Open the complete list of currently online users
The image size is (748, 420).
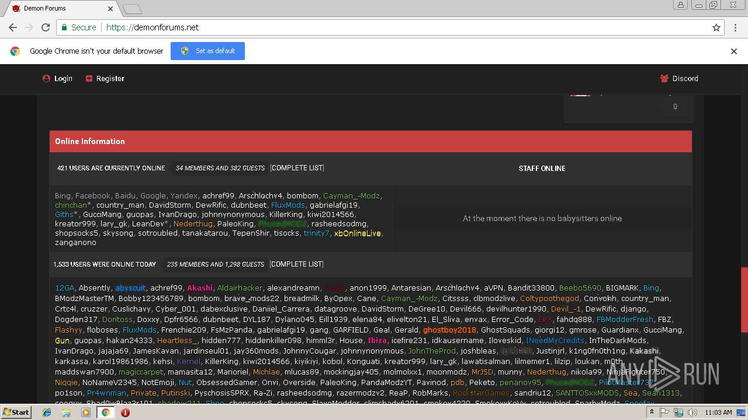[x=297, y=168]
